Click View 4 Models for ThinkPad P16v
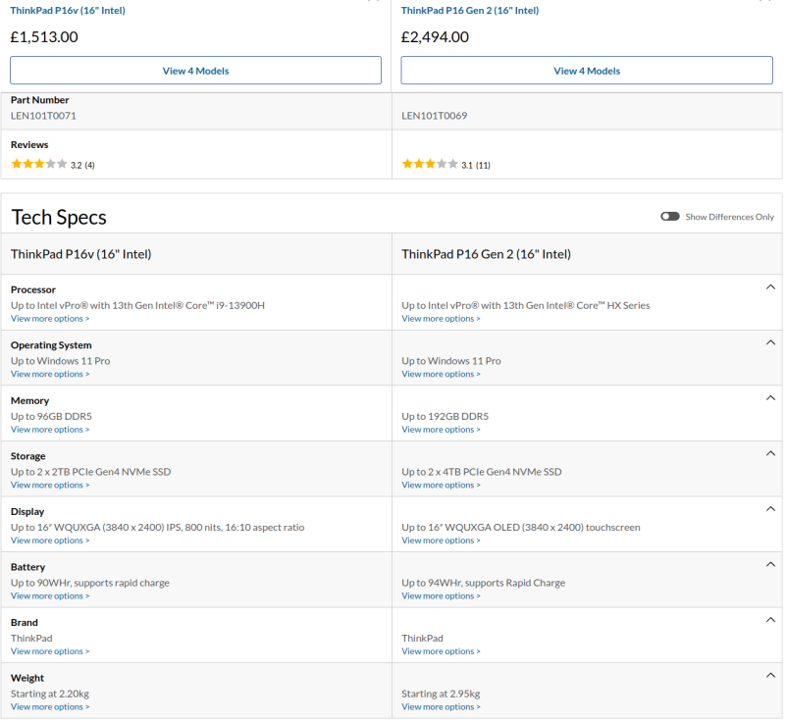This screenshot has height=723, width=785. point(195,71)
